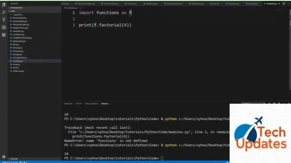This screenshot has height=163, width=291.
Task: Switch to the DEBUG CONSOLE panel tab
Action: (x=91, y=104)
